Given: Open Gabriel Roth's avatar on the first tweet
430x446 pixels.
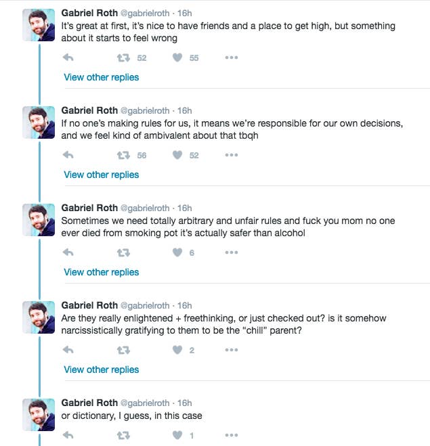Looking at the screenshot, I should [x=39, y=25].
